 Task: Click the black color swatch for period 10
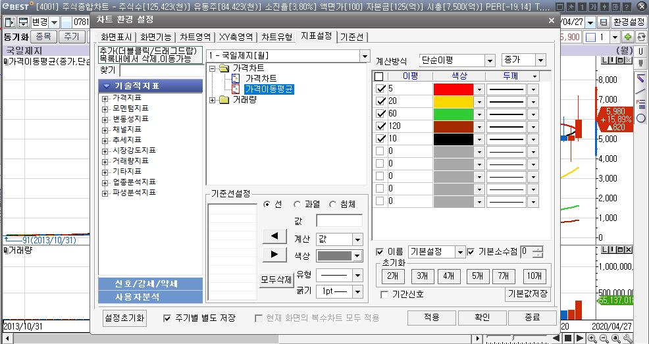pyautogui.click(x=454, y=139)
